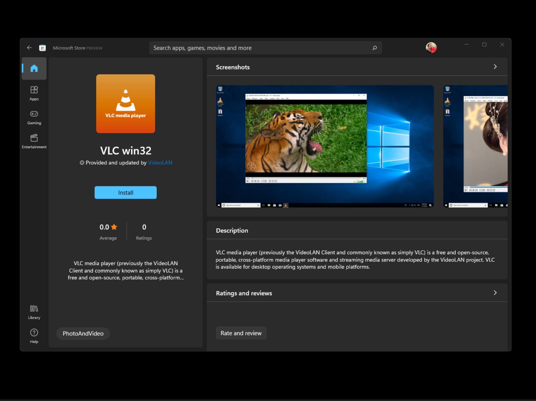Go back using the back arrow
Image resolution: width=536 pixels, height=401 pixels.
pos(29,48)
